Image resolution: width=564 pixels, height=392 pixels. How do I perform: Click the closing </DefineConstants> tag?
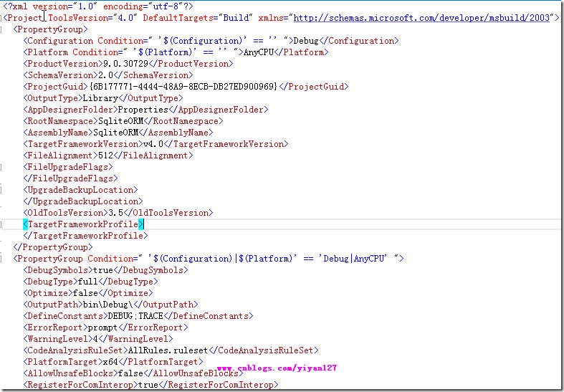[209, 316]
